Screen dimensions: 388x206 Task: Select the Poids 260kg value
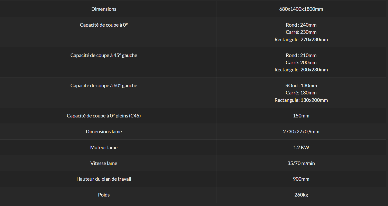(x=301, y=195)
